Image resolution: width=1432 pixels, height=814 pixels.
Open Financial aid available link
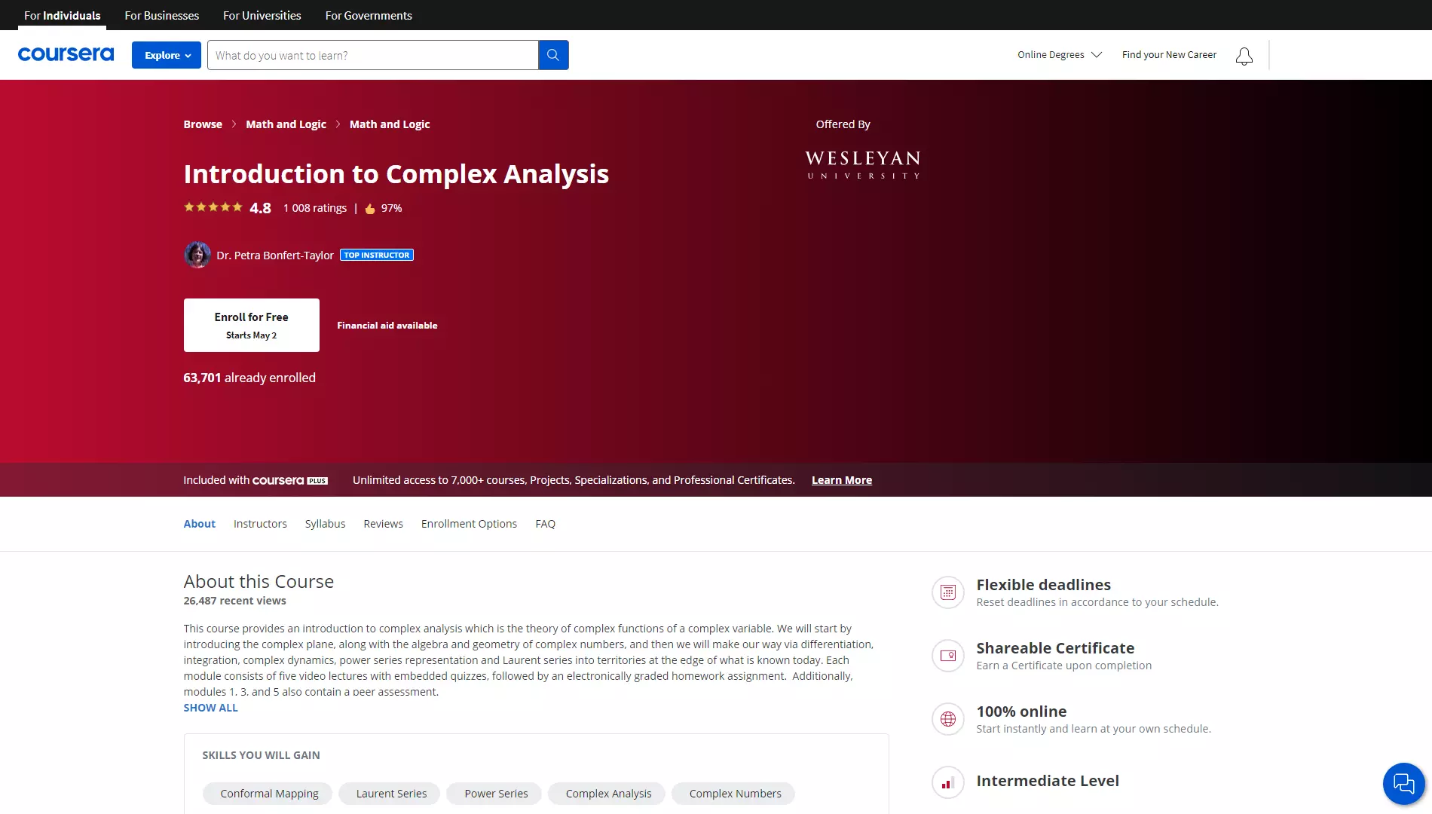coord(387,326)
